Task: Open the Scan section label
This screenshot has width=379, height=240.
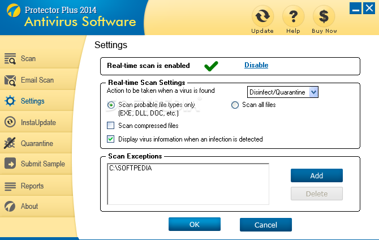Action: [28, 58]
